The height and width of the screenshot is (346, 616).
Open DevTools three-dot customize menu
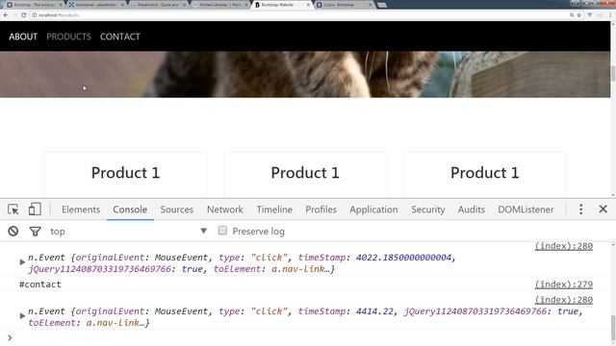coord(580,210)
